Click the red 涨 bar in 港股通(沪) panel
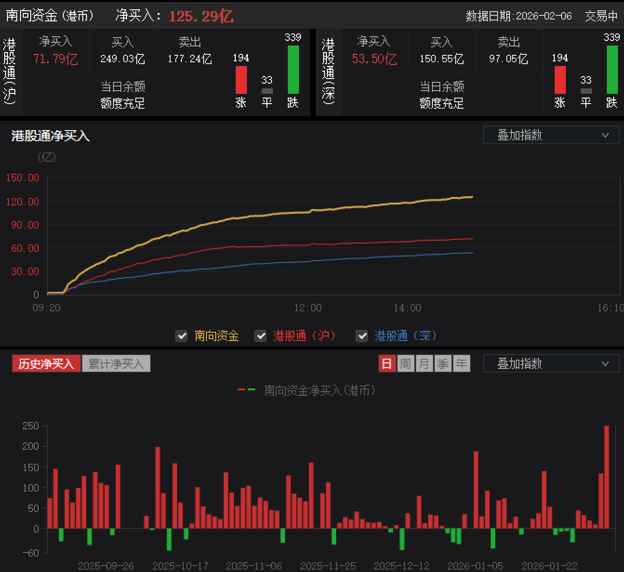Viewport: 624px width, 572px height. pos(241,80)
